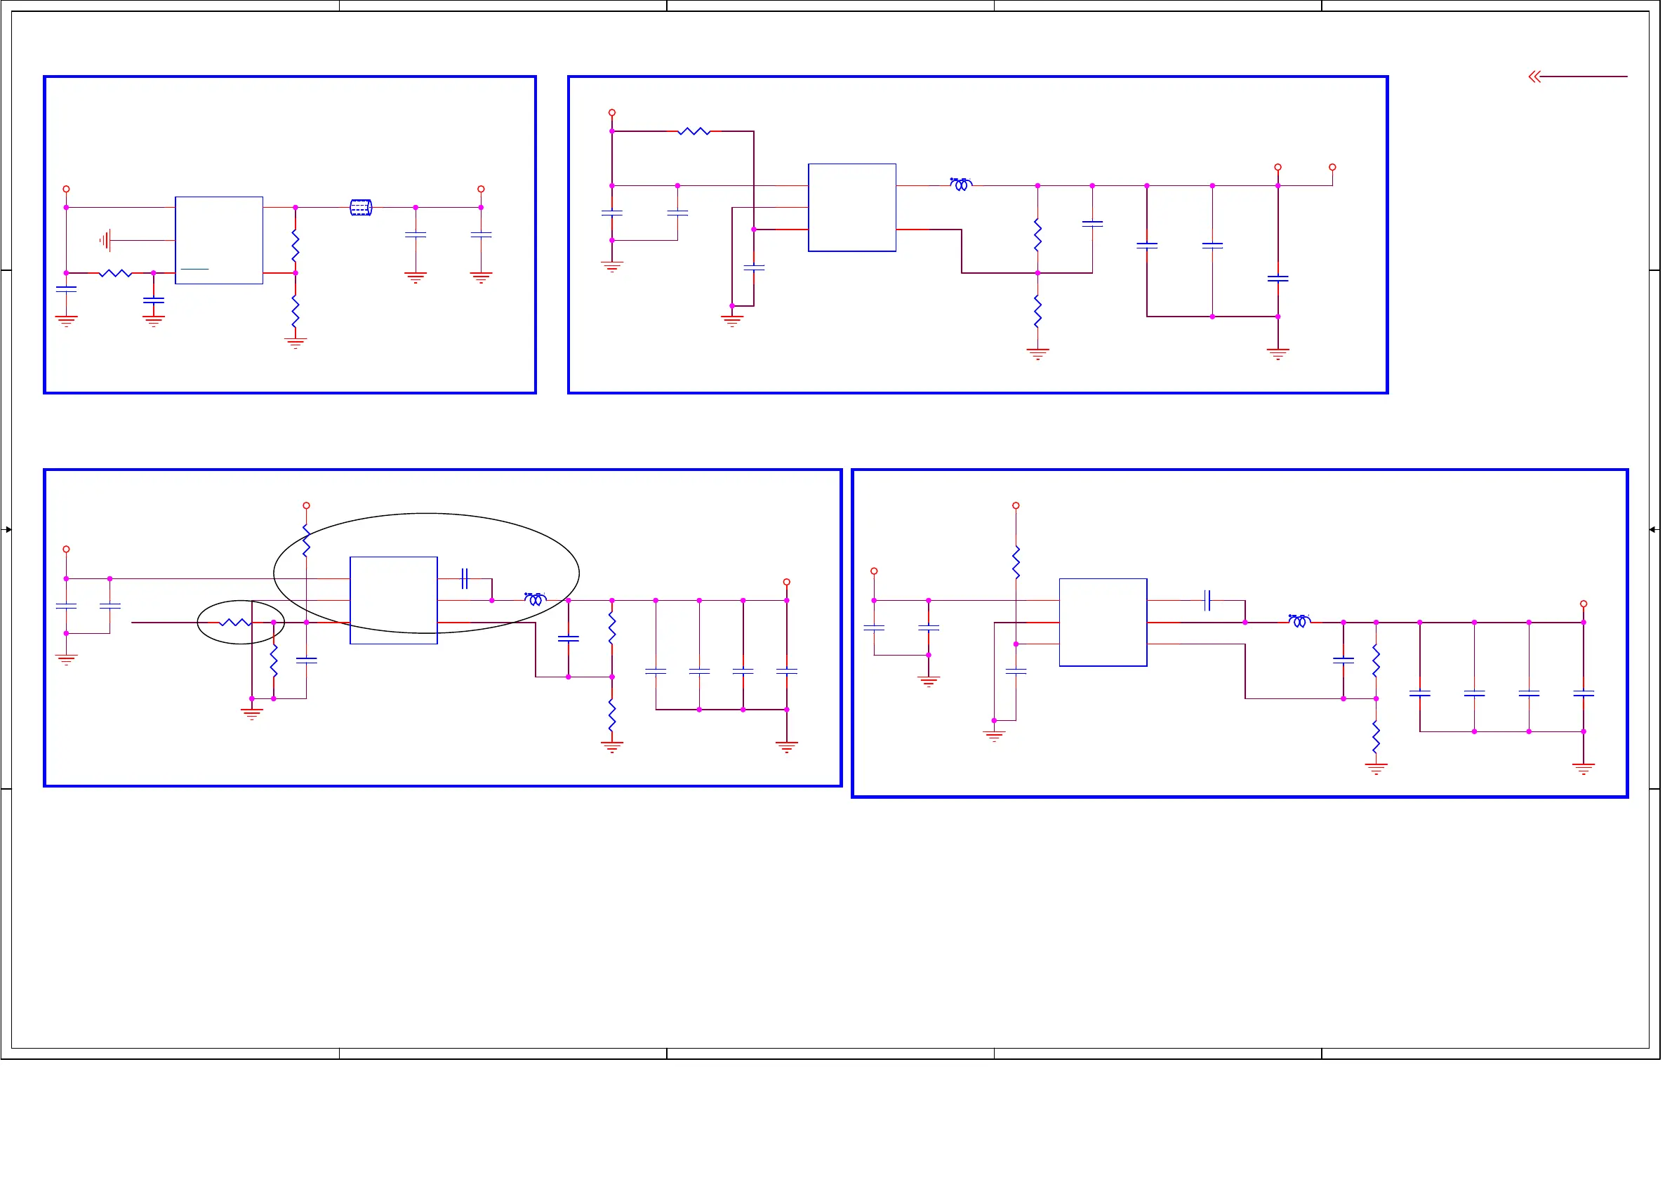This screenshot has width=1672, height=1182.
Task: Select the horizontal resistor left of the ferrite-bead circuit IC
Action: point(115,273)
